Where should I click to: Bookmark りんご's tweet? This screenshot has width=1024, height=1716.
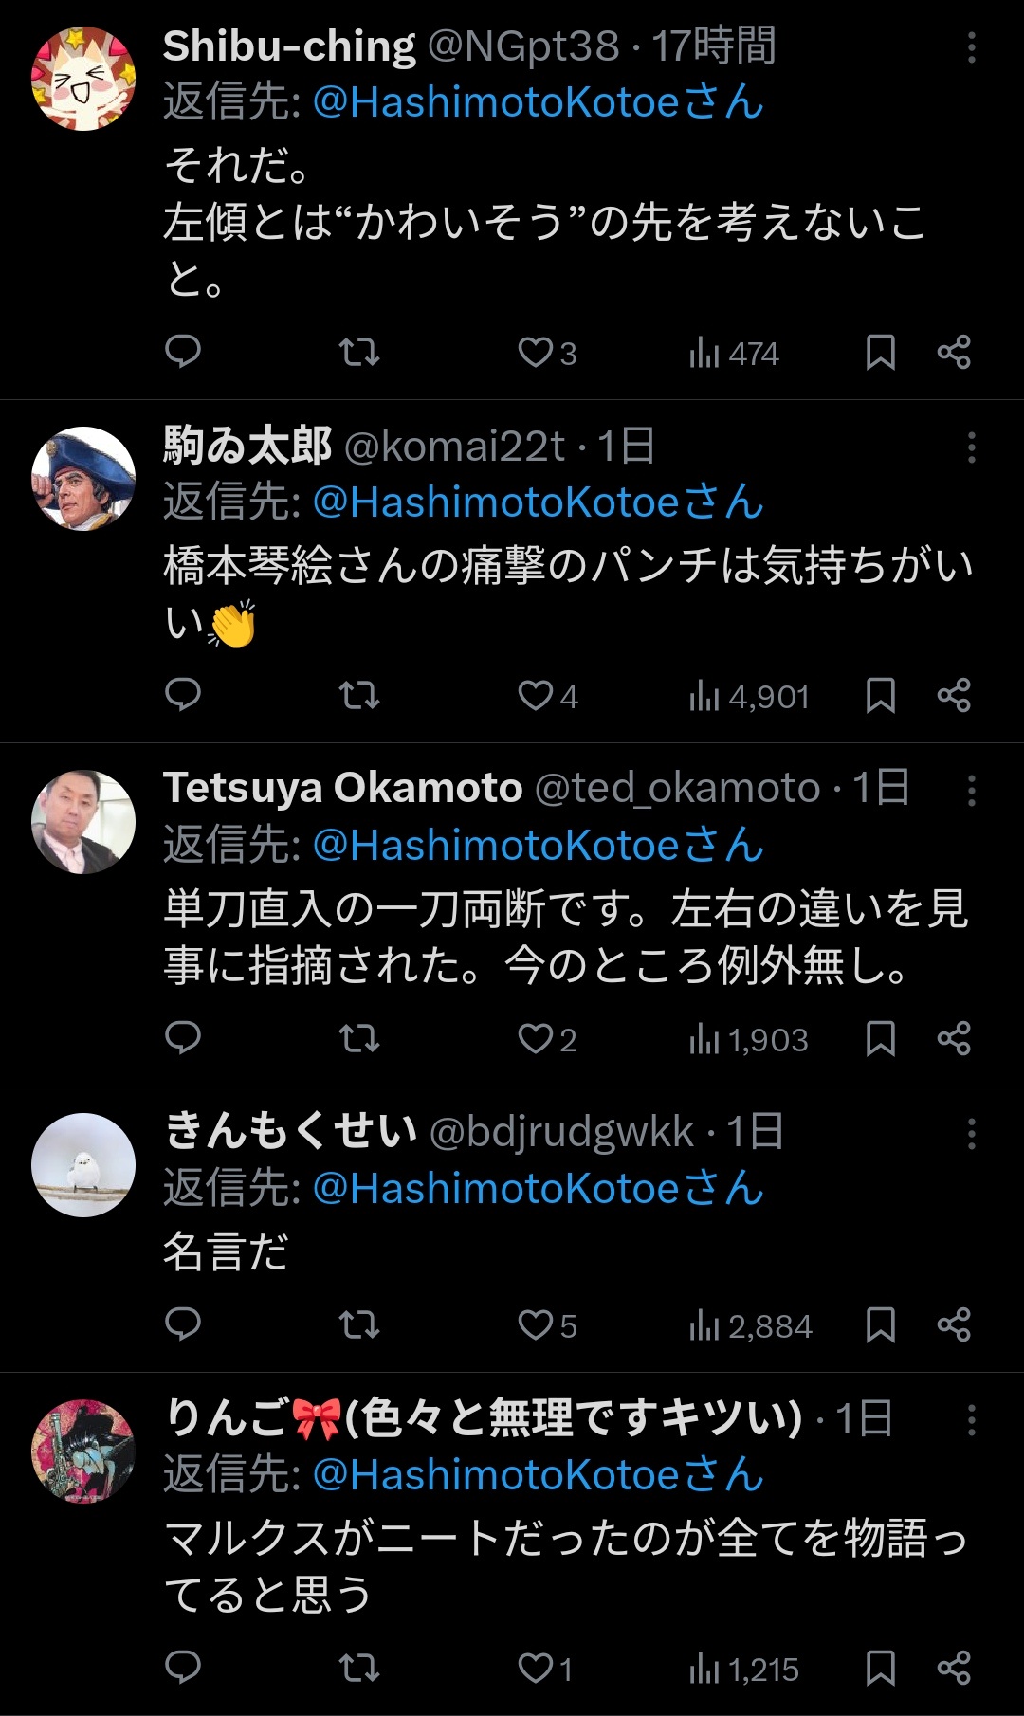point(880,1669)
